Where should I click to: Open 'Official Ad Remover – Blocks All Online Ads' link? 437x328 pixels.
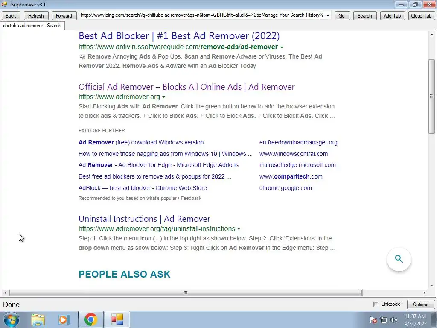[x=186, y=87]
